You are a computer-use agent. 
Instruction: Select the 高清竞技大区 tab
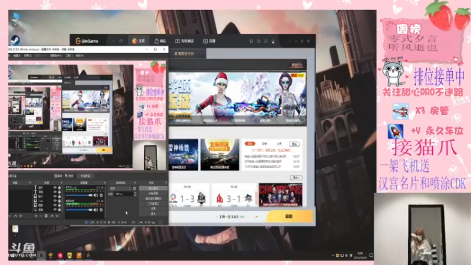184,54
